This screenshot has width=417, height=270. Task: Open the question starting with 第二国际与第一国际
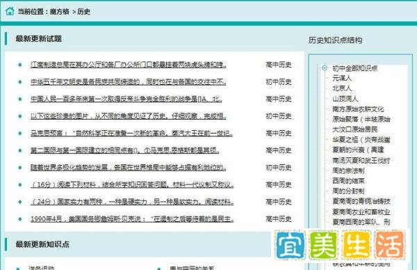pyautogui.click(x=124, y=150)
